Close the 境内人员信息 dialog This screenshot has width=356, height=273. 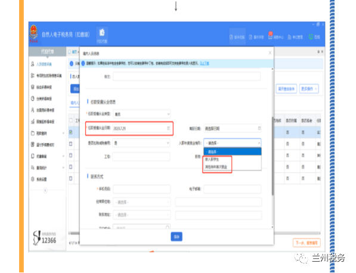click(x=270, y=52)
